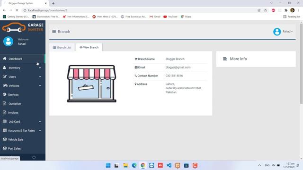Click the Blogger Branch name value
Image resolution: width=303 pixels, height=170 pixels.
click(x=175, y=59)
